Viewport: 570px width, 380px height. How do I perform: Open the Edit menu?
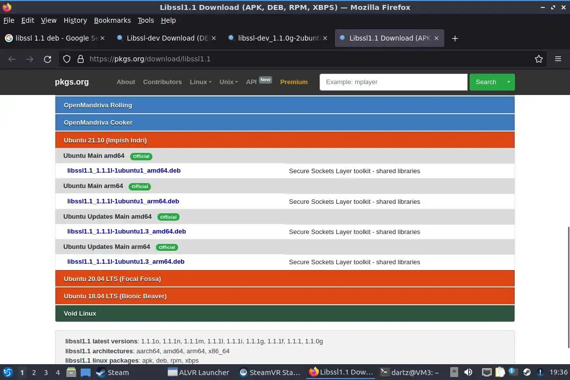[28, 20]
